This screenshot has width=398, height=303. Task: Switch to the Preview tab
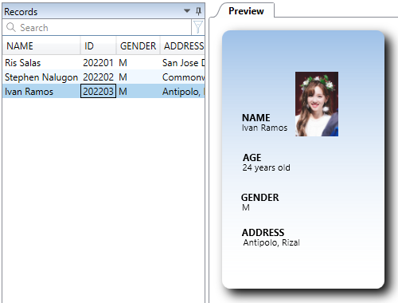point(246,11)
